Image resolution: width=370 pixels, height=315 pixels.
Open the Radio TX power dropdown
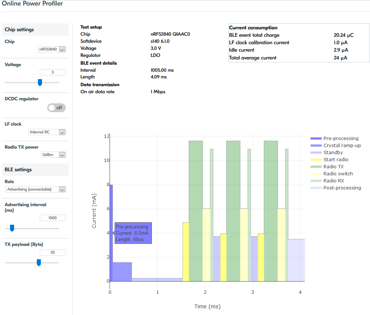pos(53,155)
